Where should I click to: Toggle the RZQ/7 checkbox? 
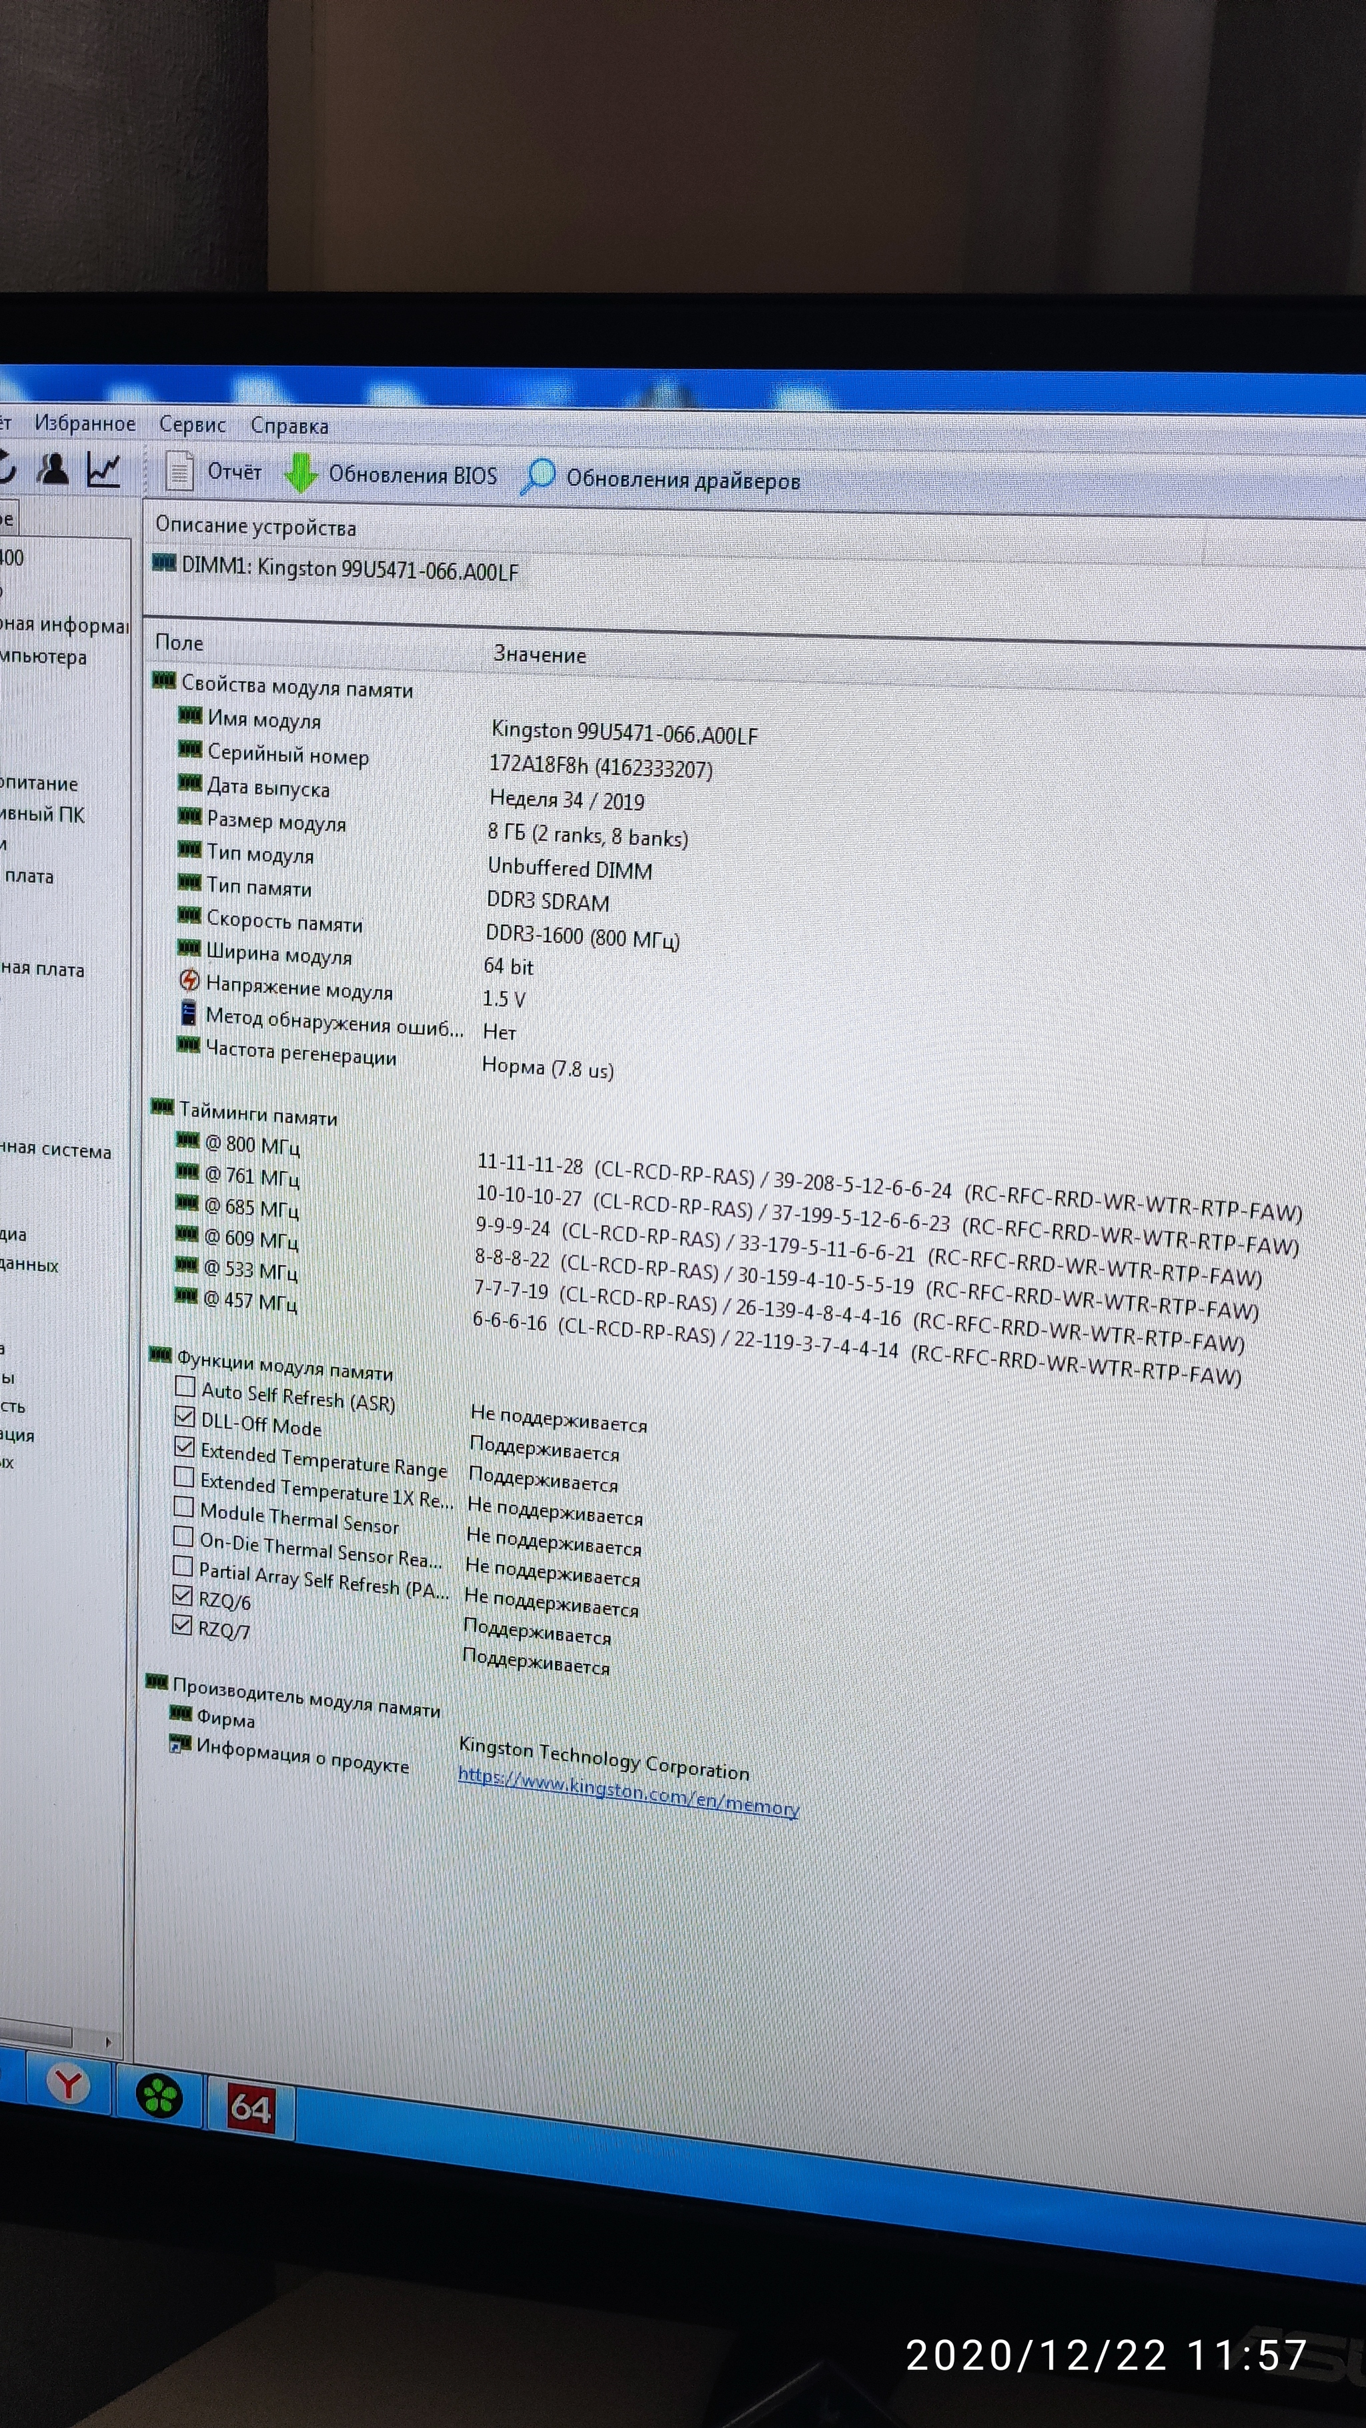[182, 1626]
